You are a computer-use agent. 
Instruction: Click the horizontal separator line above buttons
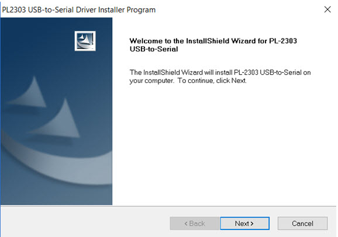pos(168,206)
